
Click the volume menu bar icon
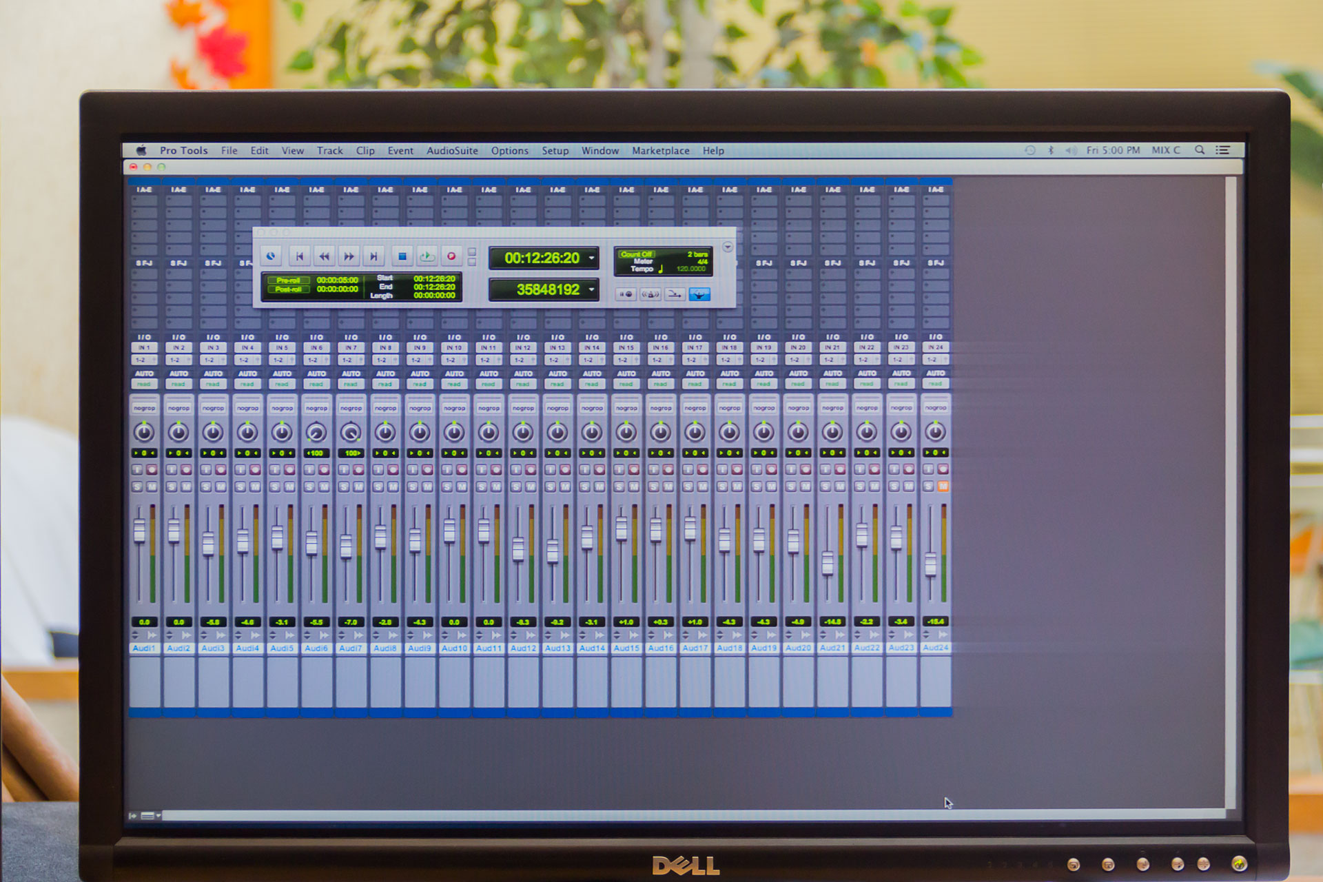(x=1071, y=150)
